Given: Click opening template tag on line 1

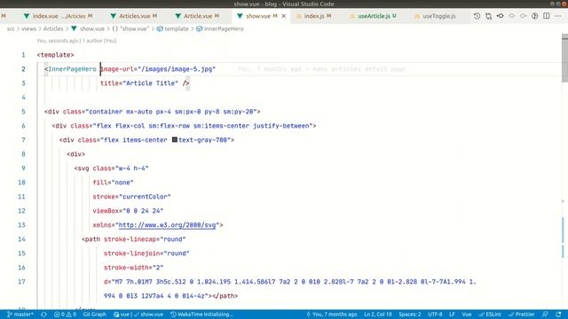Looking at the screenshot, I should 55,55.
